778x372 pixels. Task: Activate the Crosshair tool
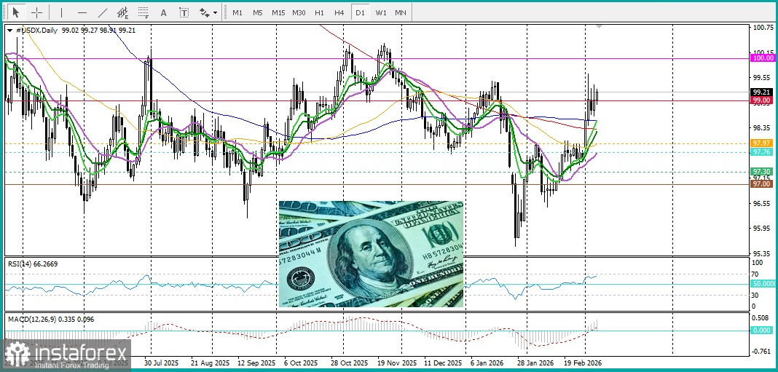coord(36,12)
